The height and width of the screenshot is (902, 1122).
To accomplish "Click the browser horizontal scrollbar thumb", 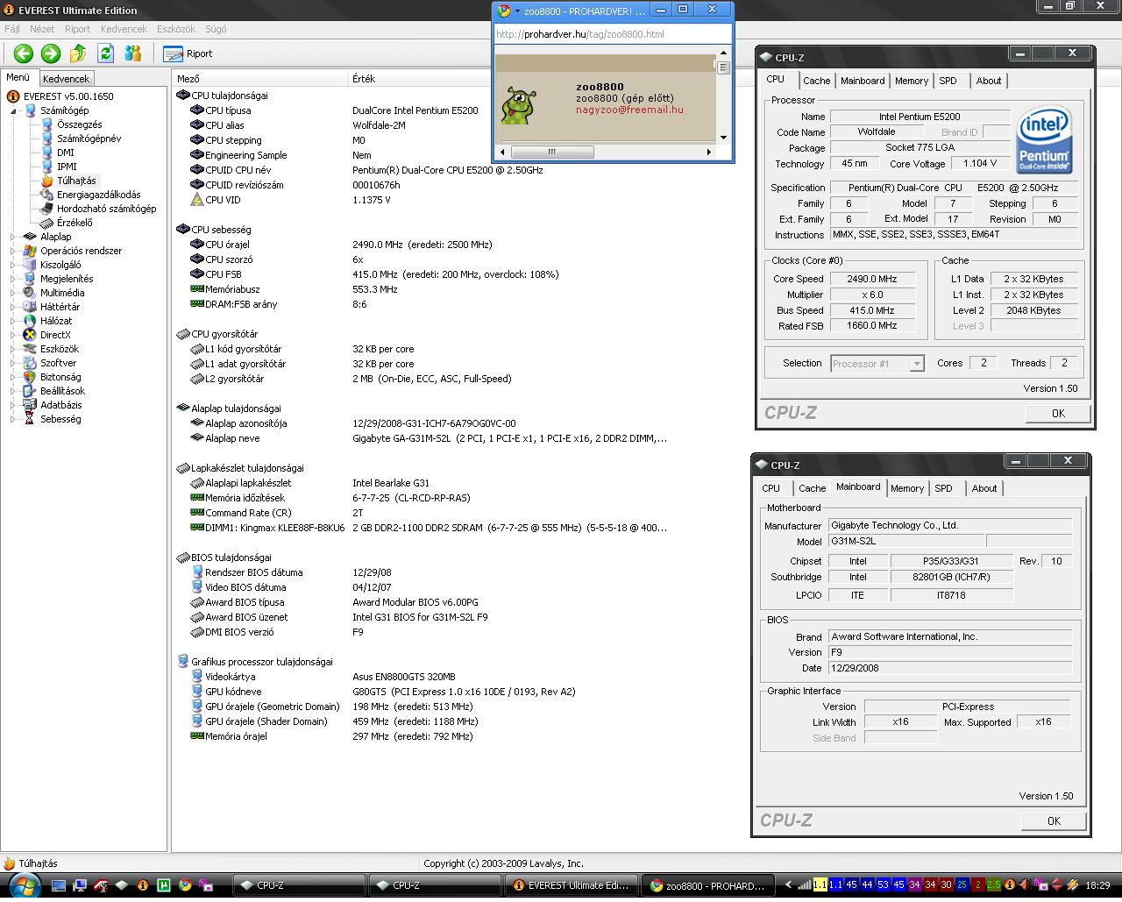I will (552, 152).
